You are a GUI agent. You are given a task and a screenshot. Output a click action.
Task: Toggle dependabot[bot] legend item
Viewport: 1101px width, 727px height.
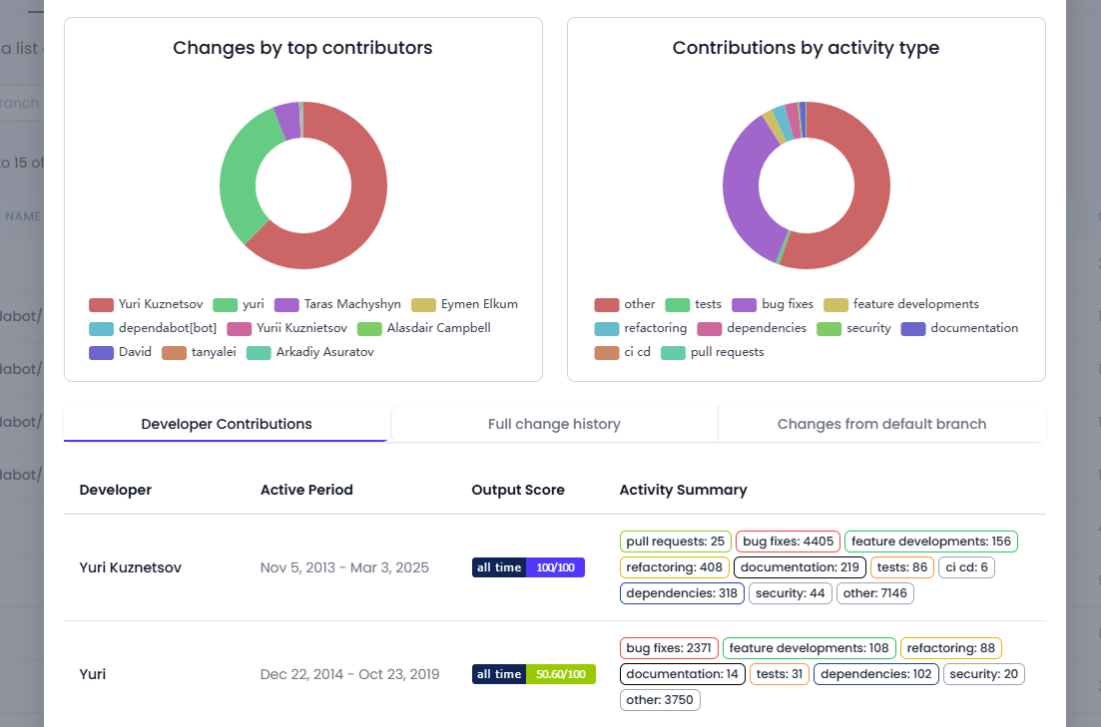(x=153, y=328)
